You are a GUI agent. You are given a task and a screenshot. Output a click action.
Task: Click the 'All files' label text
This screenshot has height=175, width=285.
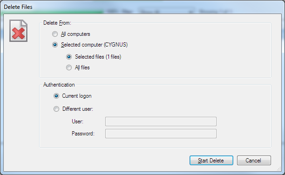(x=82, y=67)
